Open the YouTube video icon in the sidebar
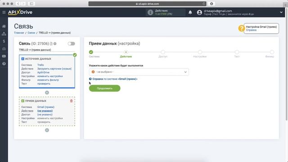The height and width of the screenshot is (162, 288). click(x=4, y=56)
